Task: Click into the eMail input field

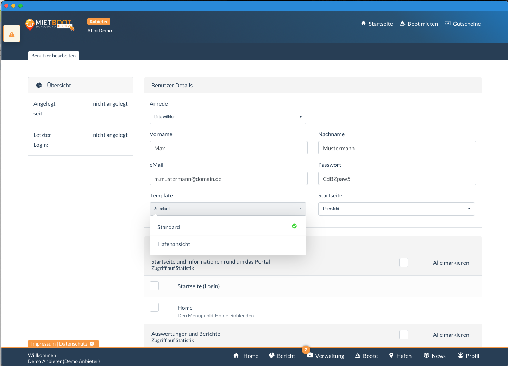Action: pos(228,179)
